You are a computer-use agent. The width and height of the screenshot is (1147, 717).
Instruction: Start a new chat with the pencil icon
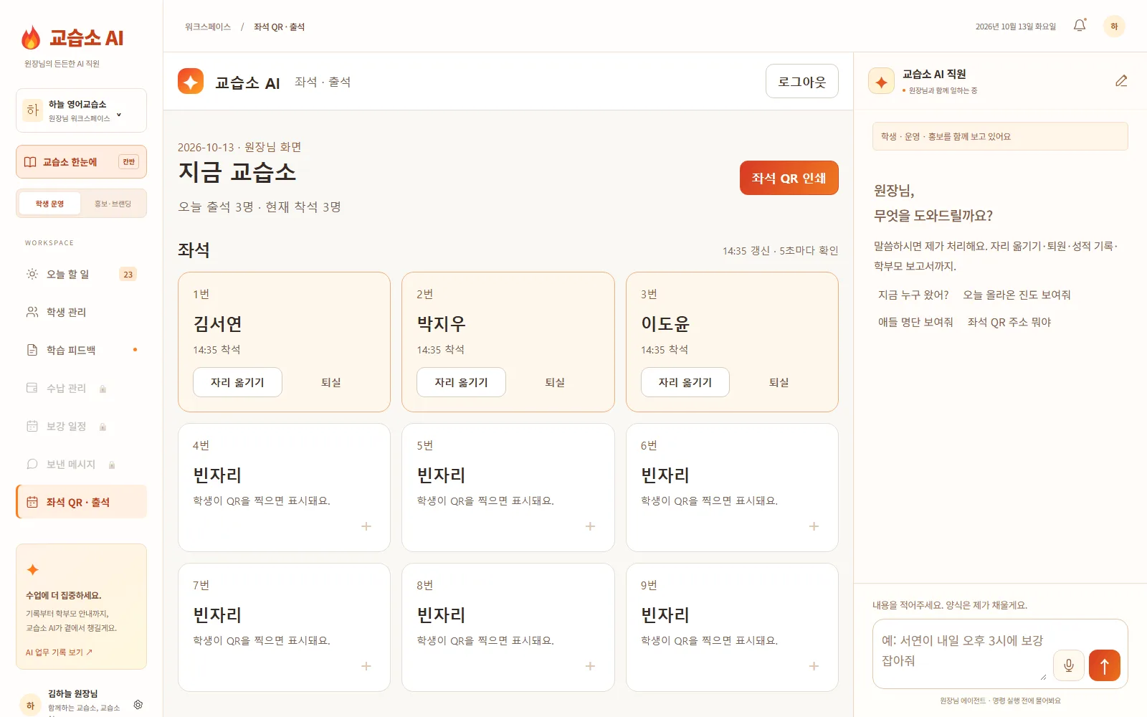click(1121, 81)
